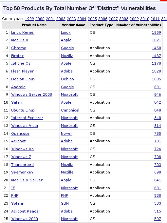
Task: Click the 1005 vulnerabilities count link
Action: [156, 79]
